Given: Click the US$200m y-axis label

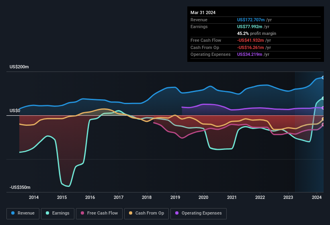Looking at the screenshot, I should tap(19, 67).
